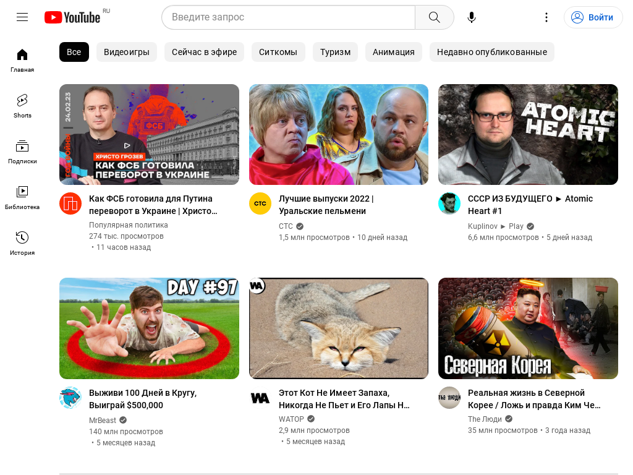
Task: Open the MrBeast channel avatar
Action: (x=70, y=398)
